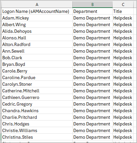Image resolution: width=137 pixels, height=143 pixels.
Task: Select the Adam.Hickey cell
Action: [x=37, y=18]
